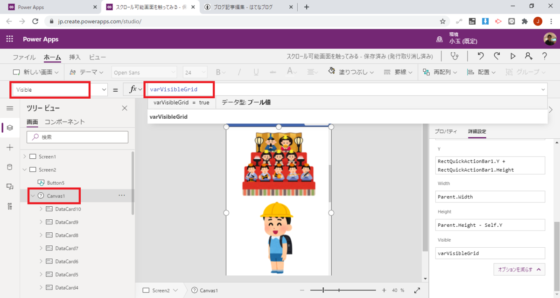This screenshot has width=560, height=298.
Task: Open the font size 24 dropdown
Action: pyautogui.click(x=195, y=72)
